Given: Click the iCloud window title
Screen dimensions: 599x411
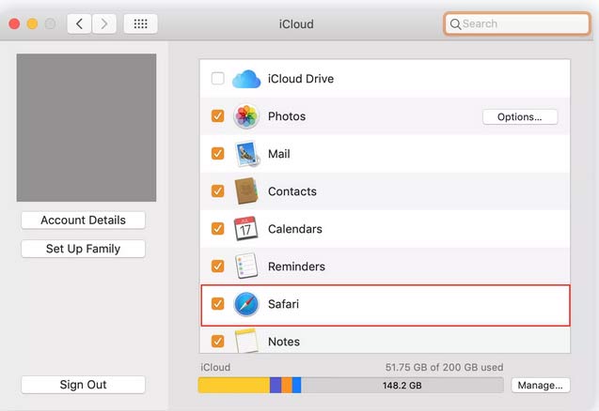Looking at the screenshot, I should tap(296, 24).
